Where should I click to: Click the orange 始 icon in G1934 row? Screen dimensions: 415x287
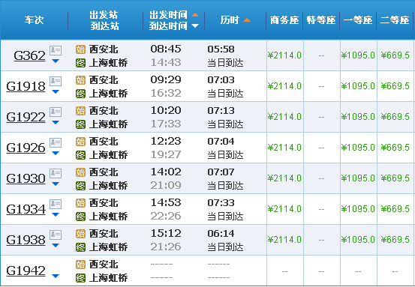(x=80, y=202)
